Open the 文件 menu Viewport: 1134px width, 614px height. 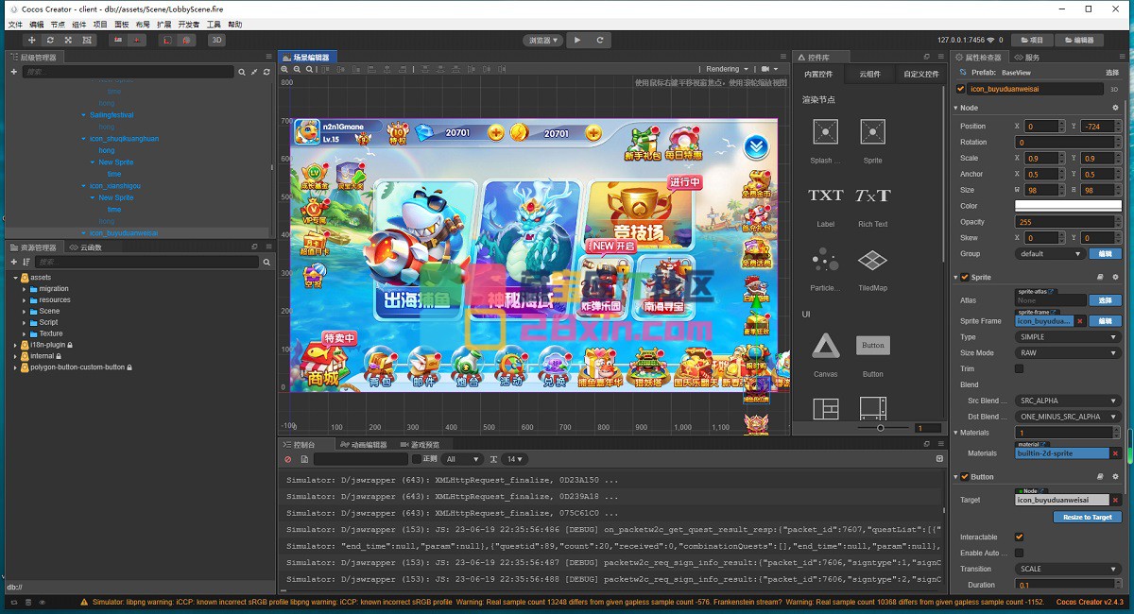tap(15, 24)
